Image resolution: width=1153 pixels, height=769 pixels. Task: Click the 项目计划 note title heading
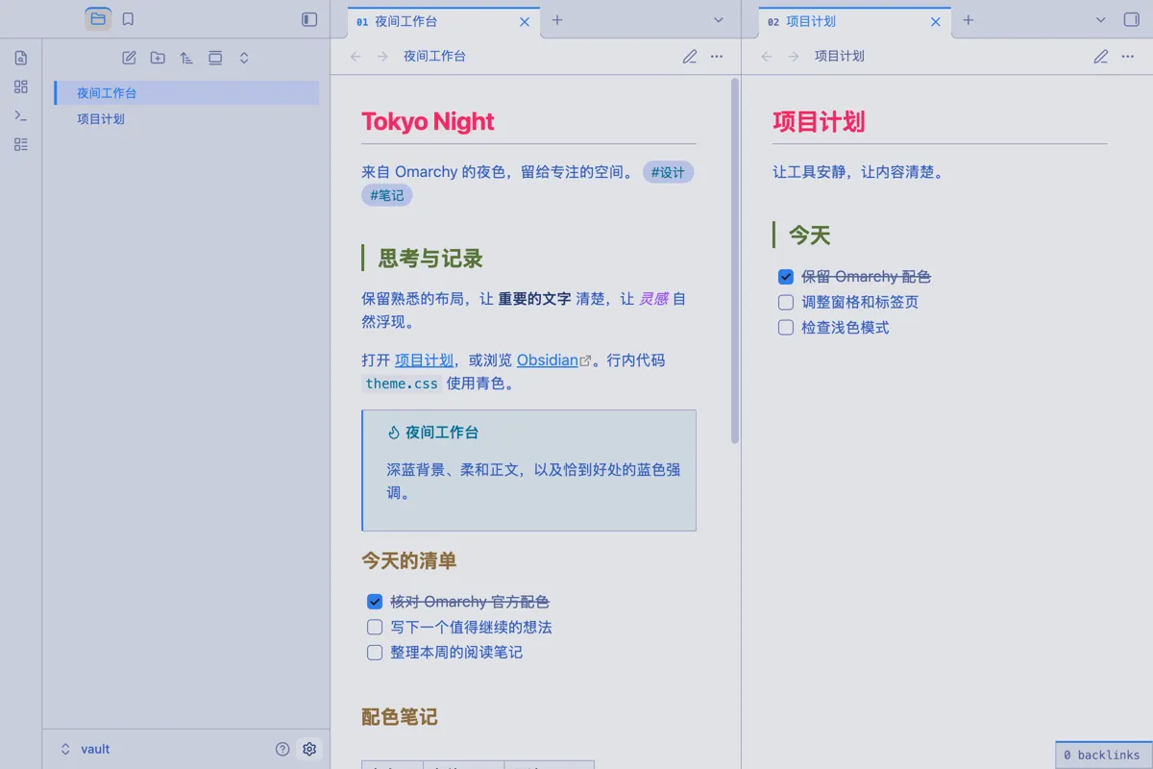tap(819, 122)
